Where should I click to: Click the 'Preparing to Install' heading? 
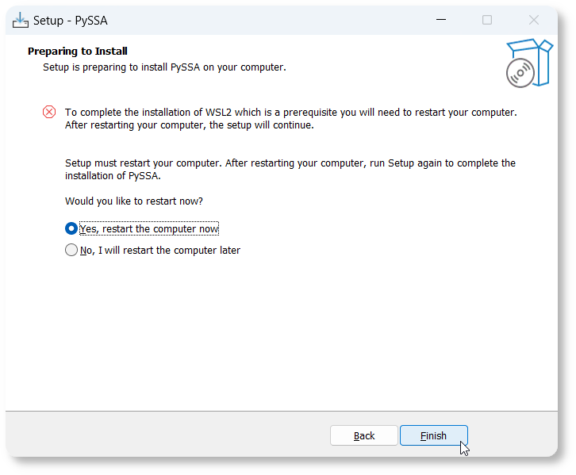(x=78, y=51)
